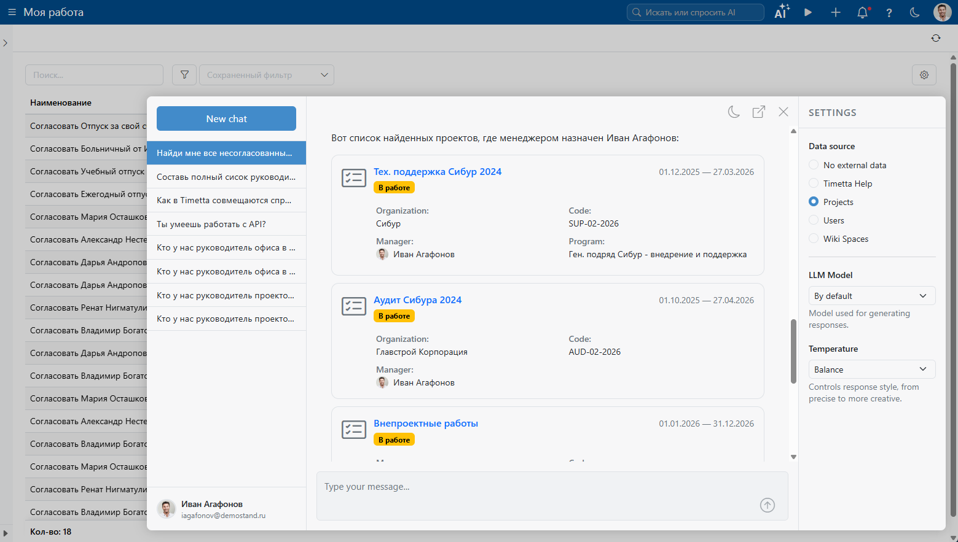Select the Users data source option
The height and width of the screenshot is (542, 958).
[x=814, y=220]
